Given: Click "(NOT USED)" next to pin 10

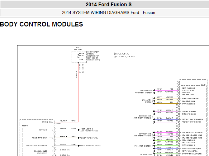Looking at the screenshot, I should coord(65,150).
